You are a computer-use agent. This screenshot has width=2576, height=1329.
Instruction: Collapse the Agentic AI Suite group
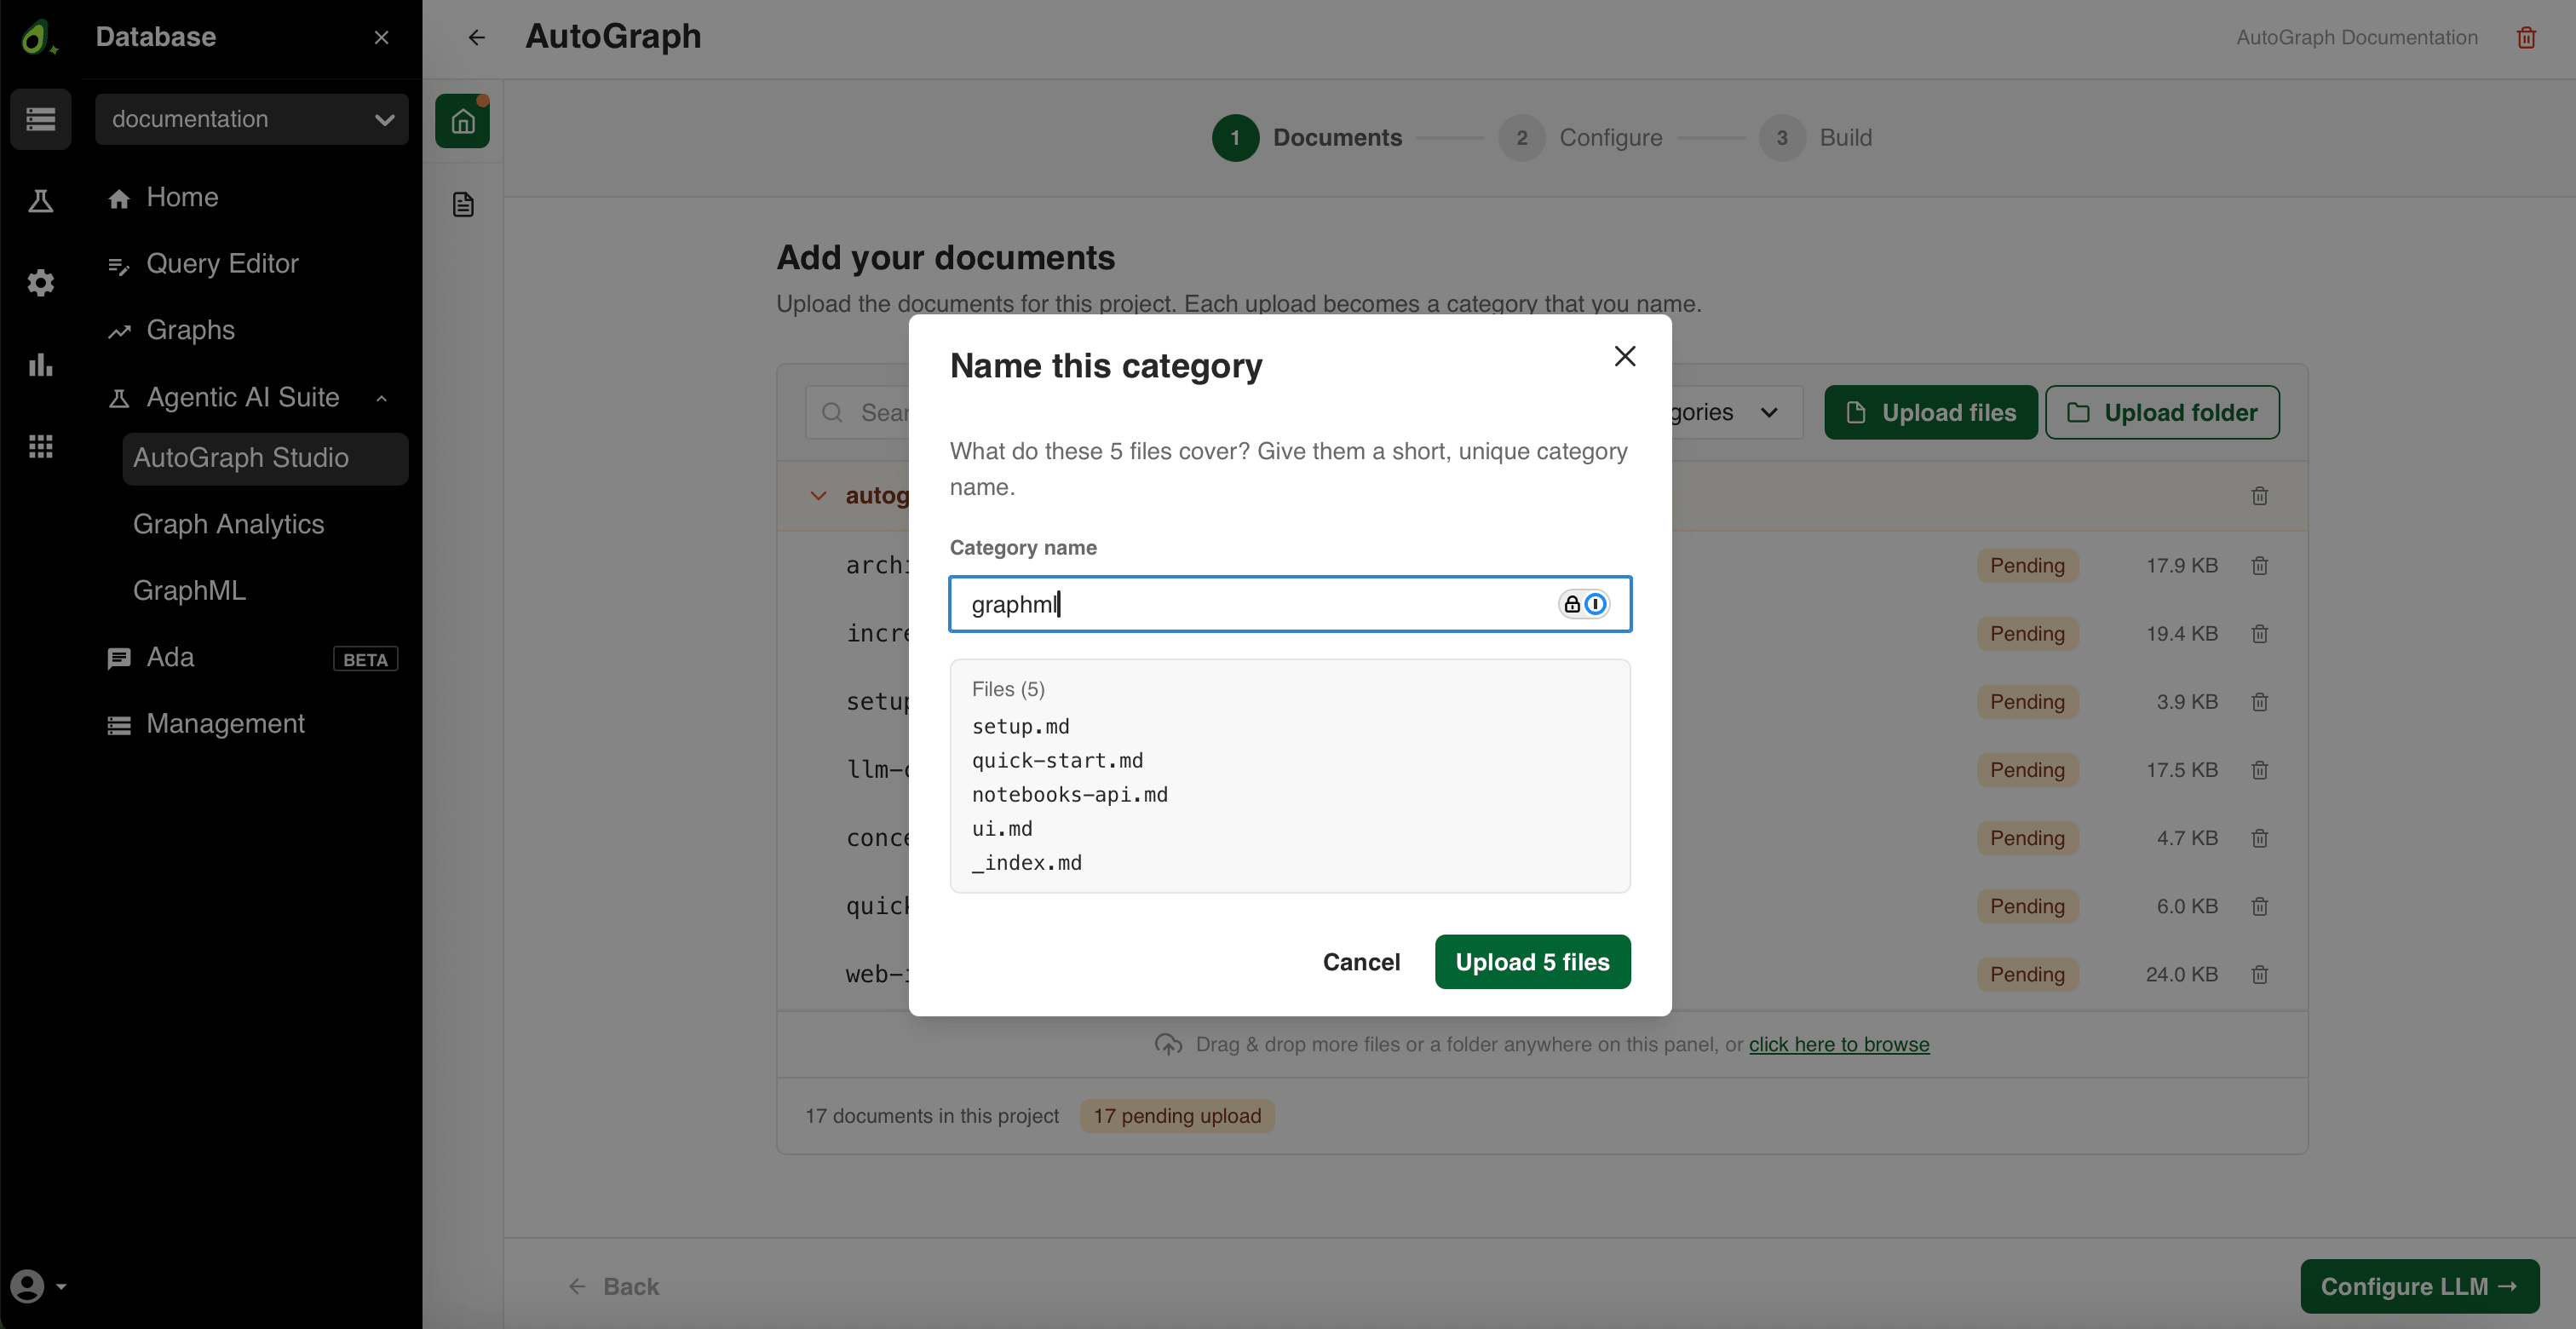[x=381, y=398]
